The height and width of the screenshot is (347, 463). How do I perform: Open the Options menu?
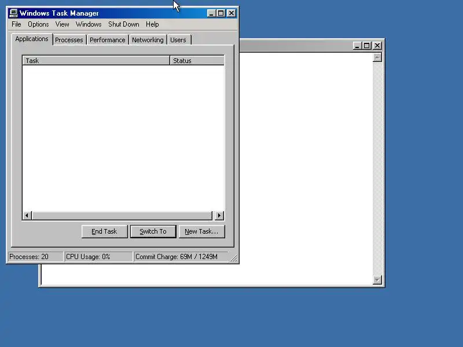[x=38, y=24]
